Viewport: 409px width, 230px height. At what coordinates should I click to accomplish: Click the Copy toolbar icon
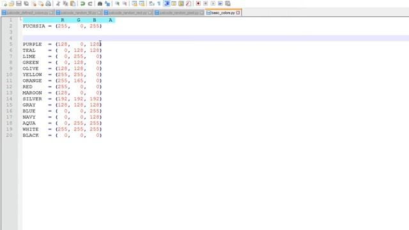pyautogui.click(x=65, y=4)
